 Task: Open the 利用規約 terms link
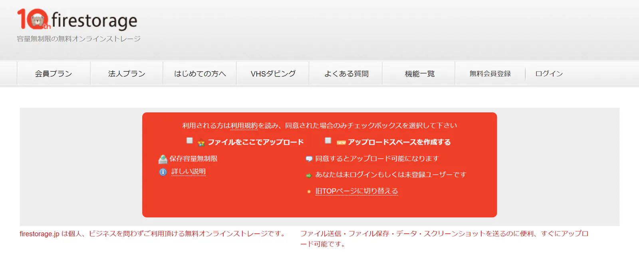[x=244, y=125]
